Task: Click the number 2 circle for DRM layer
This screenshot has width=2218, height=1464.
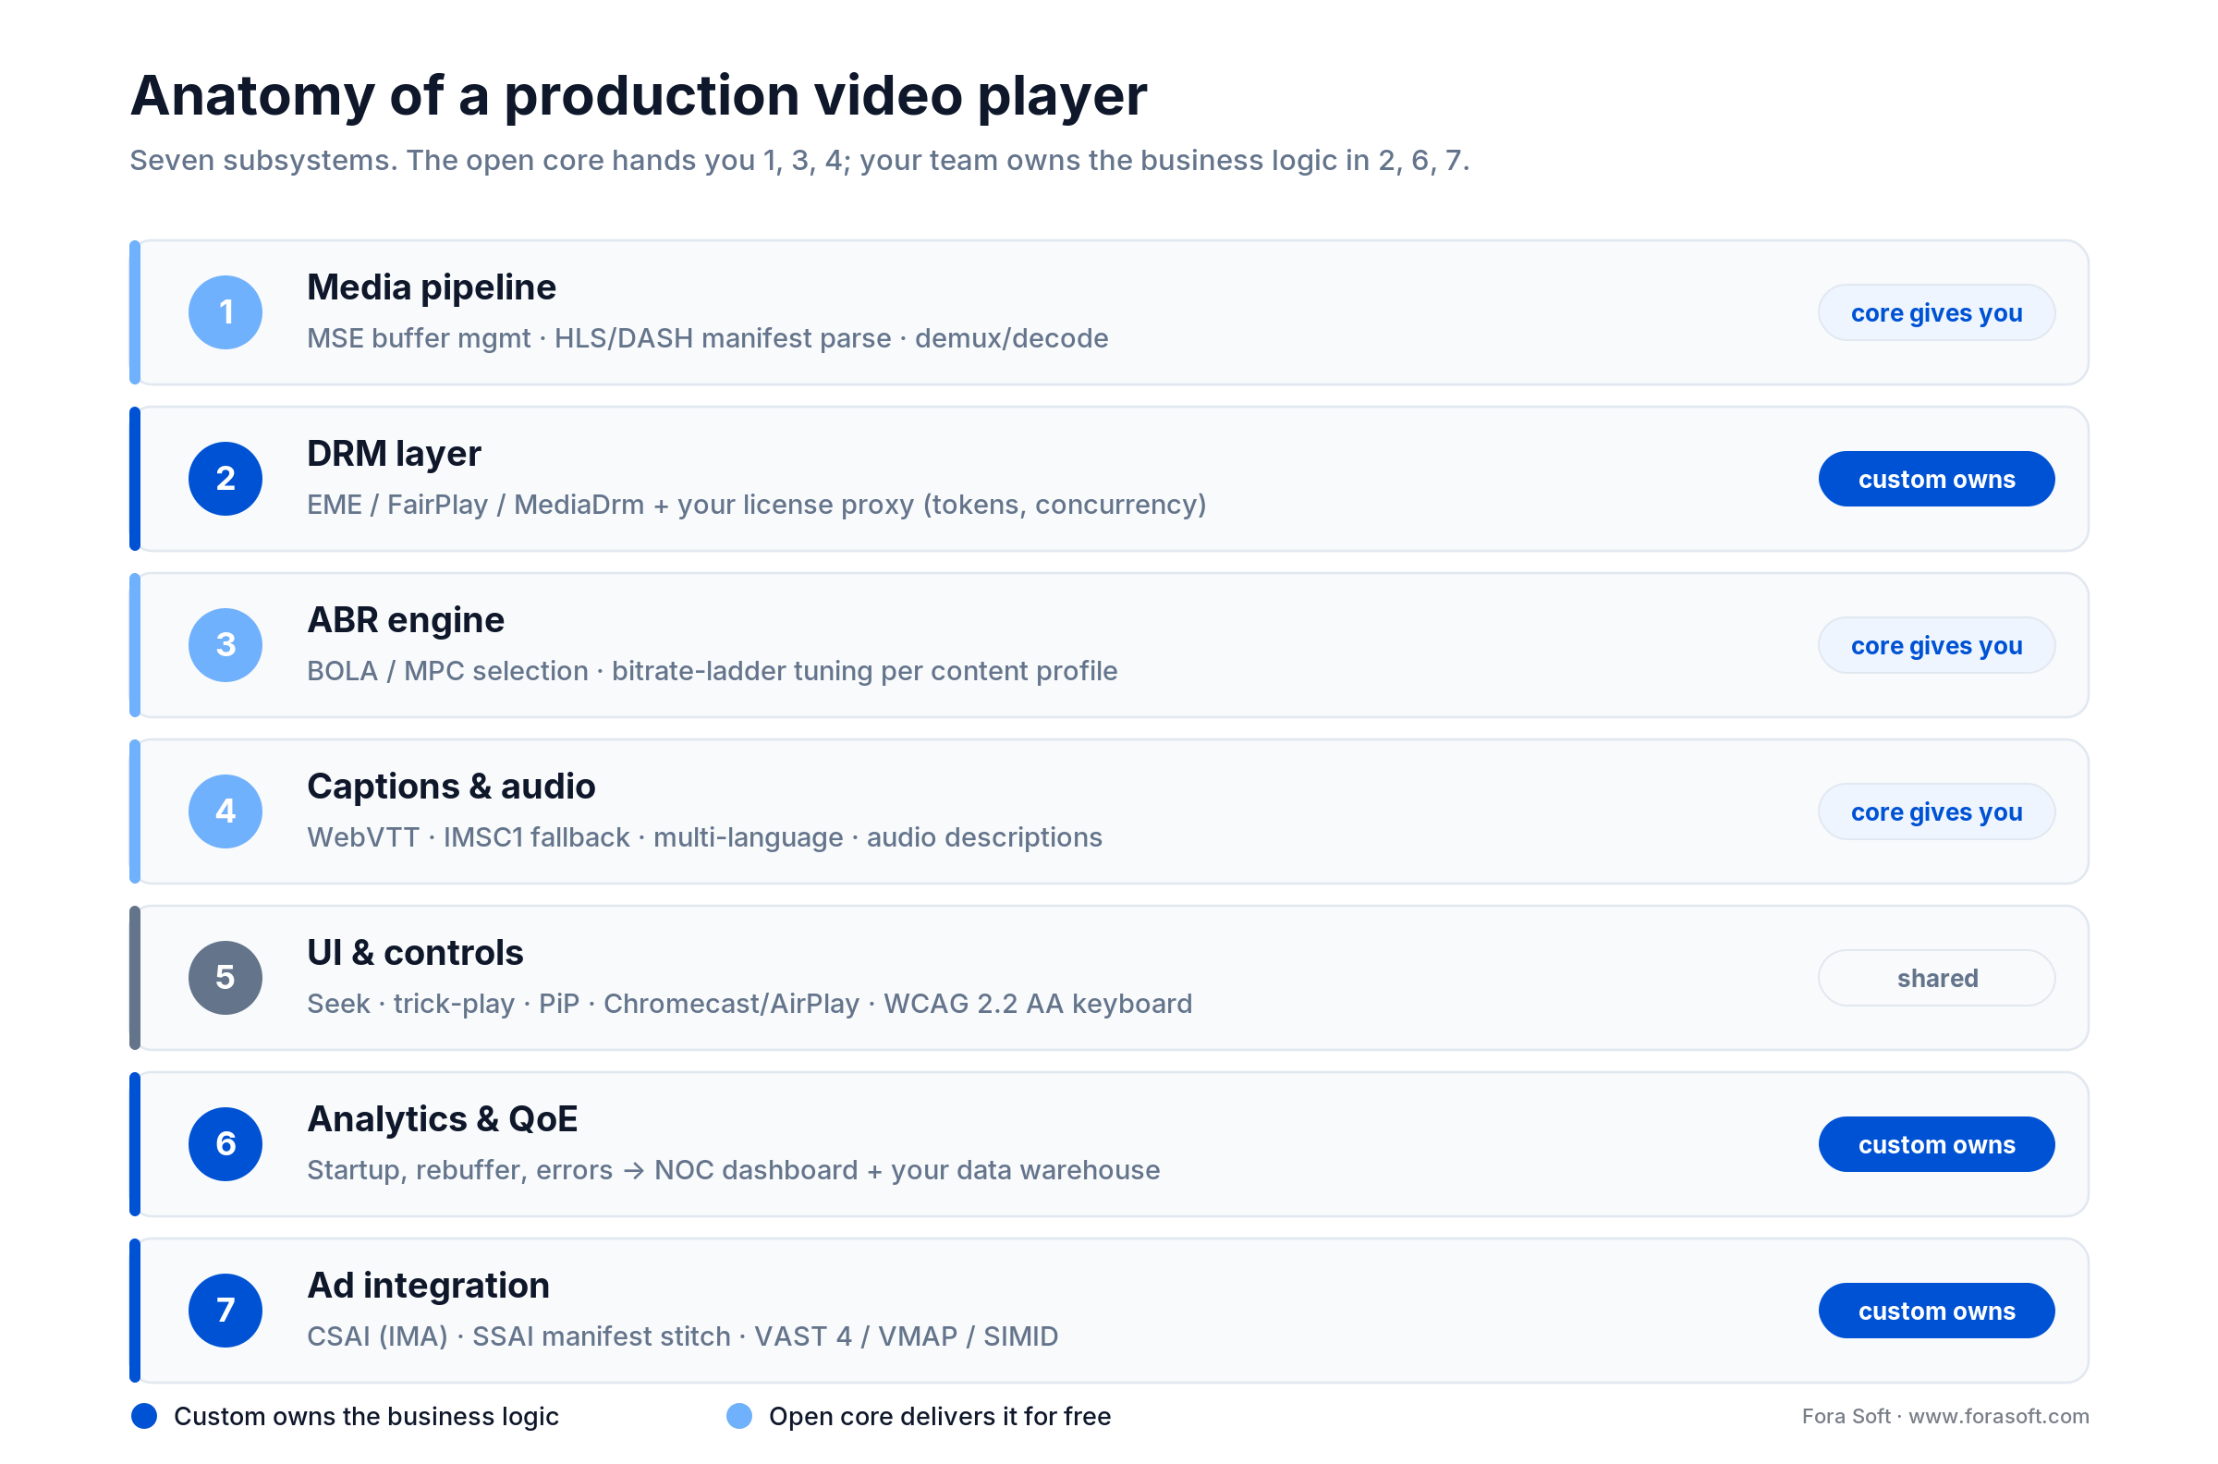Action: click(225, 478)
